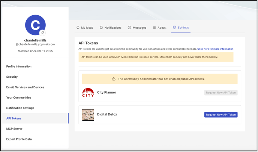Click the gear icon beside Settings
The image size is (258, 152).
pos(174,27)
